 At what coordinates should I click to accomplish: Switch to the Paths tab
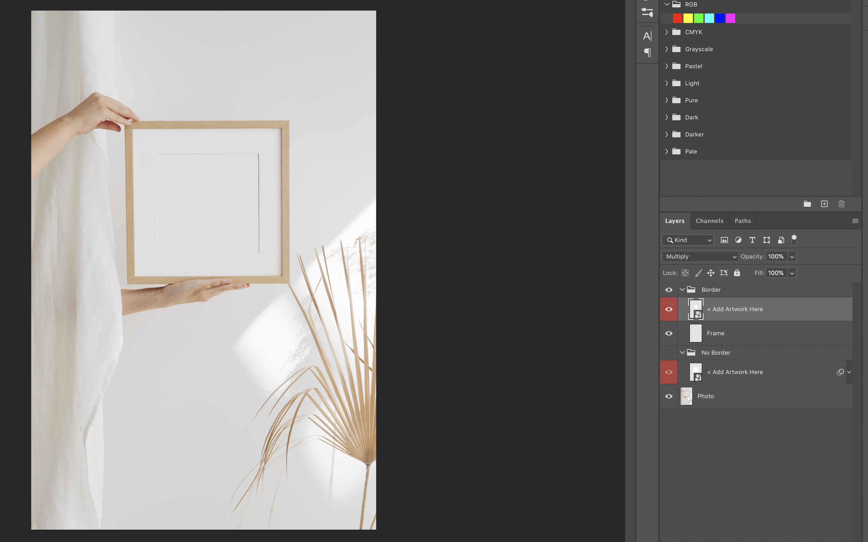(742, 221)
